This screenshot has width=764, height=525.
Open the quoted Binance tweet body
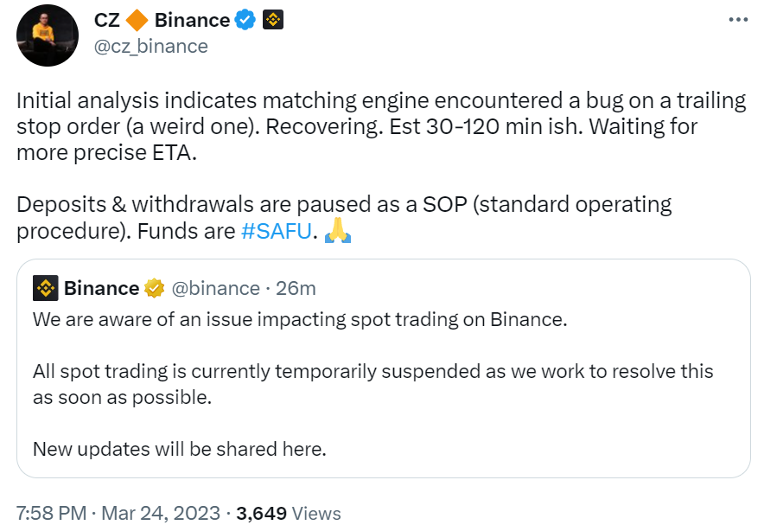(372, 373)
